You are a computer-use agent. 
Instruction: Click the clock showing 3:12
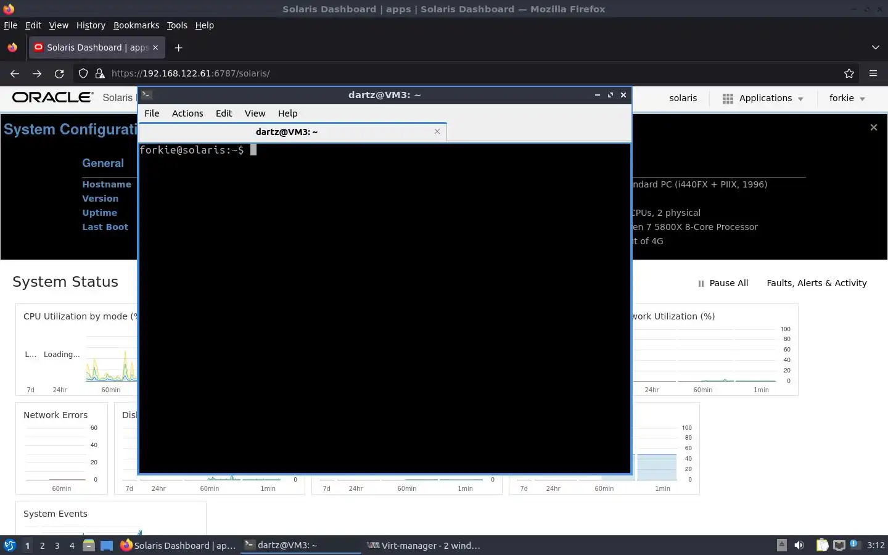click(x=876, y=545)
